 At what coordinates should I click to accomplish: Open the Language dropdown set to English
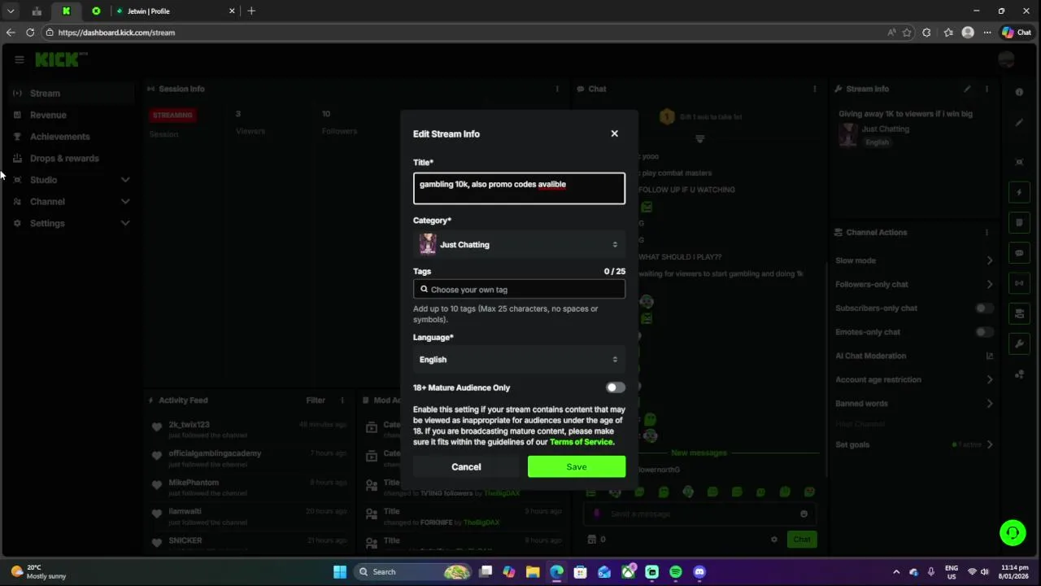tap(519, 359)
